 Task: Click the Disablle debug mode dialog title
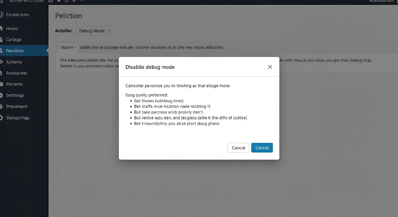click(150, 67)
